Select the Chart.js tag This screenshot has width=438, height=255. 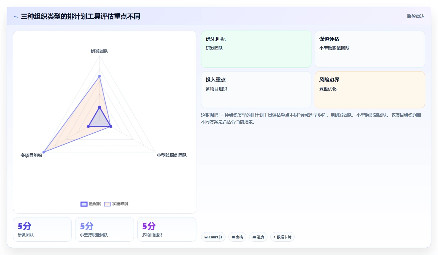click(x=213, y=237)
